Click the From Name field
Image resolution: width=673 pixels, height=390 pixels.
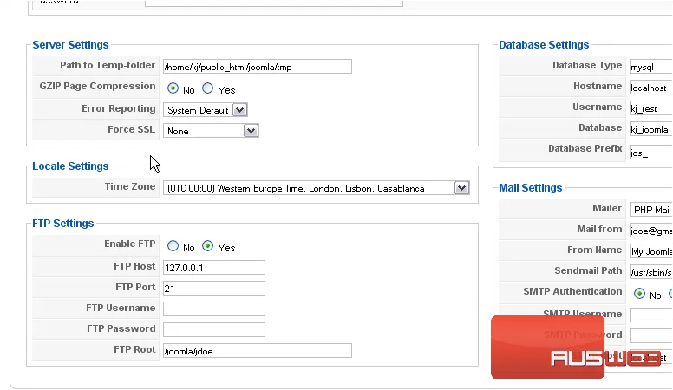coord(650,251)
